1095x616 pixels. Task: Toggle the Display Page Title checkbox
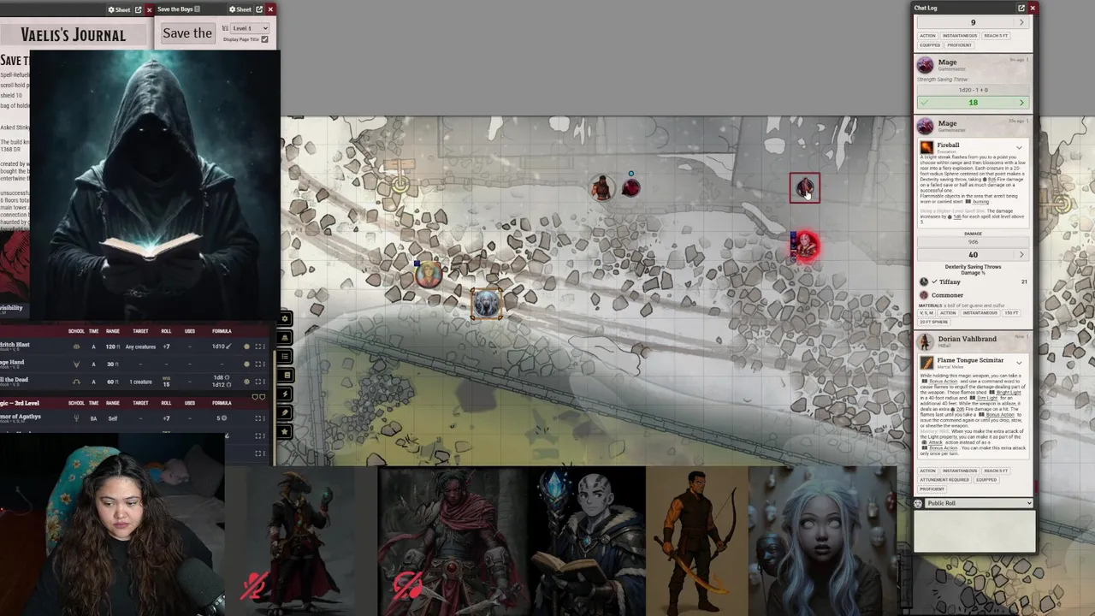tap(264, 39)
